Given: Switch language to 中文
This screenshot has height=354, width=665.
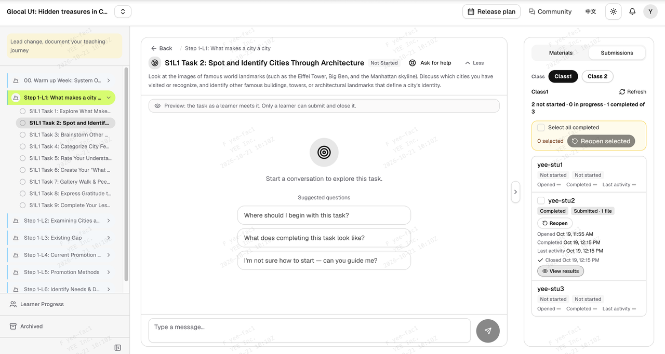Looking at the screenshot, I should (591, 11).
